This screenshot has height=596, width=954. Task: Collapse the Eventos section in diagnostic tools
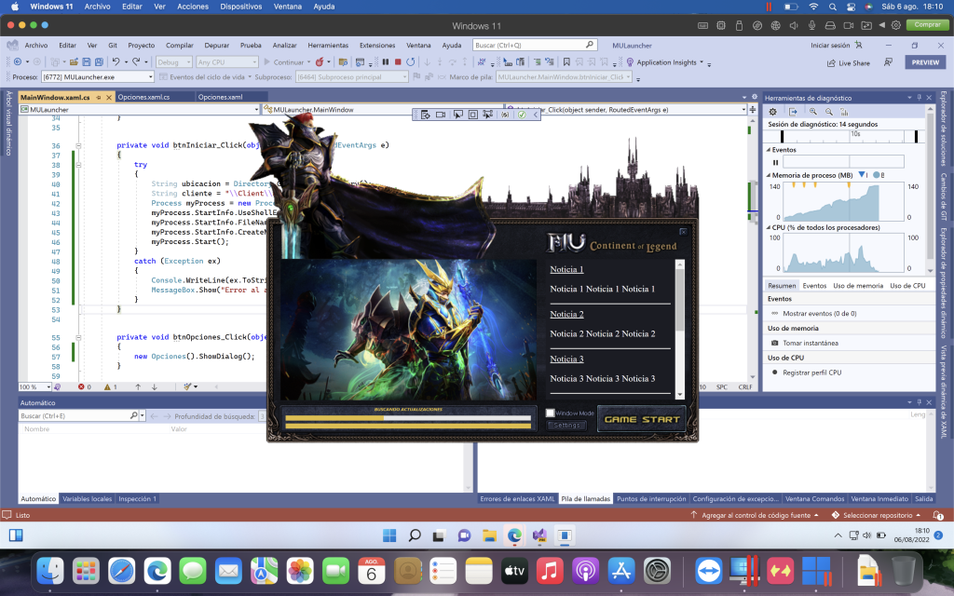[768, 150]
